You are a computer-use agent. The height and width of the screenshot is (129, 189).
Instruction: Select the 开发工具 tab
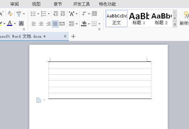(81, 4)
